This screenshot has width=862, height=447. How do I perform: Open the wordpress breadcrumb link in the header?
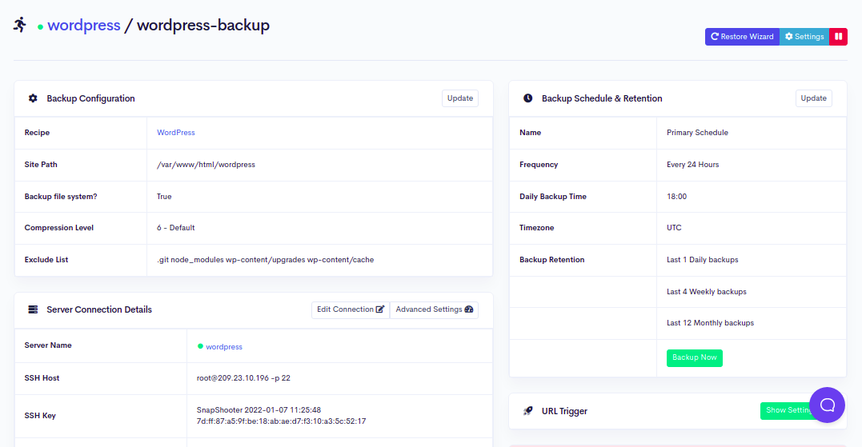click(83, 26)
